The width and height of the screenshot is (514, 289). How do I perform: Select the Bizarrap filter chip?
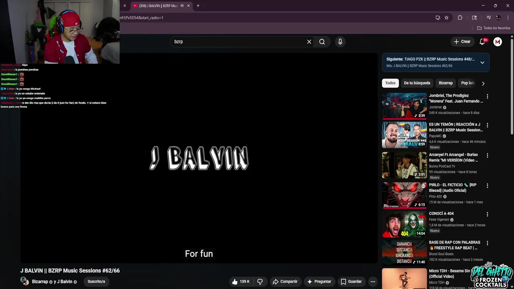click(446, 83)
